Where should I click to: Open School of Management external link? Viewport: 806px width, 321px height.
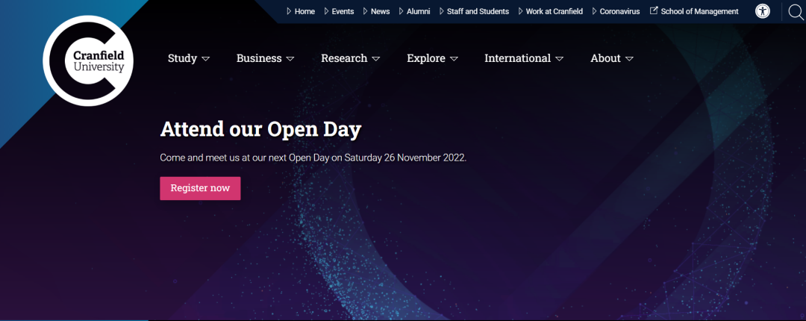click(x=694, y=11)
